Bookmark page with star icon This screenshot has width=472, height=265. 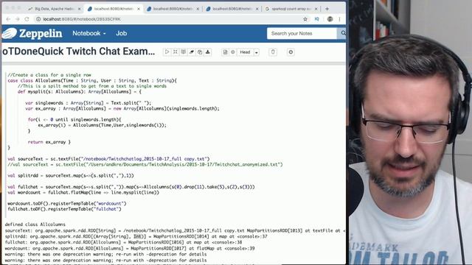pyautogui.click(x=305, y=19)
